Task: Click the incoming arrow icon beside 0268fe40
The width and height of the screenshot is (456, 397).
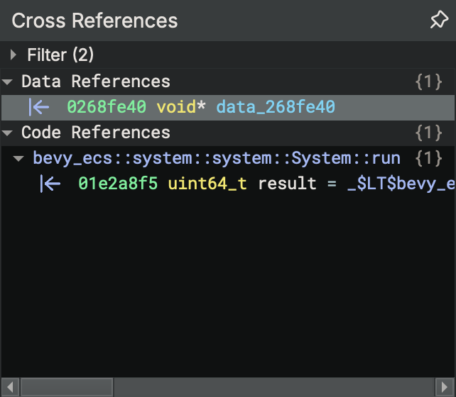Action: click(x=39, y=107)
